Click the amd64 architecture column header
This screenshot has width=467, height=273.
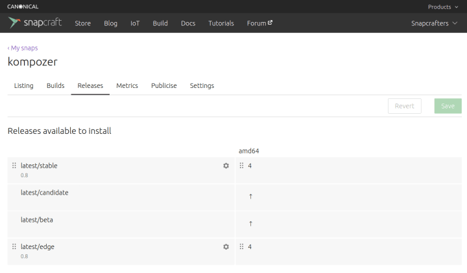pos(248,151)
